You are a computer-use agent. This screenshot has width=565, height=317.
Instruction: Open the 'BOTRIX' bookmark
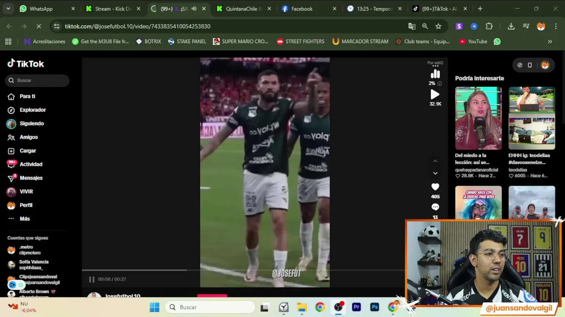[148, 41]
